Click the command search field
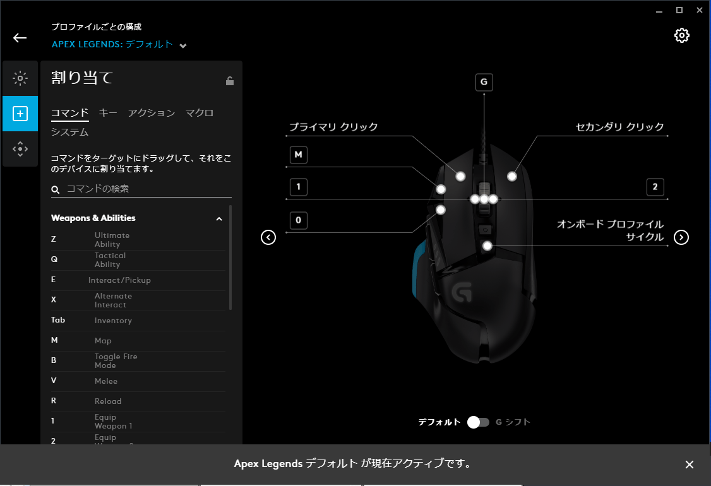The height and width of the screenshot is (486, 711). point(145,189)
